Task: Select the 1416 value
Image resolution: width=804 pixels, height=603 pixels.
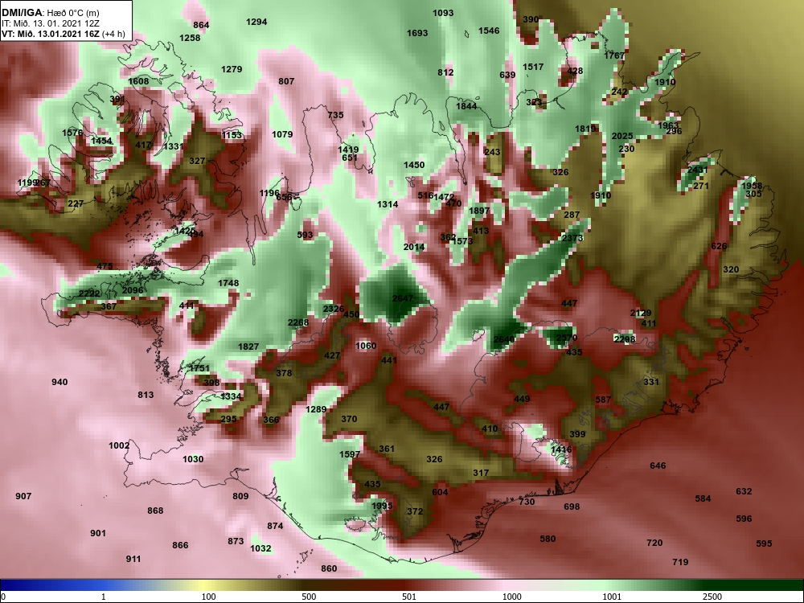Action: 561,449
